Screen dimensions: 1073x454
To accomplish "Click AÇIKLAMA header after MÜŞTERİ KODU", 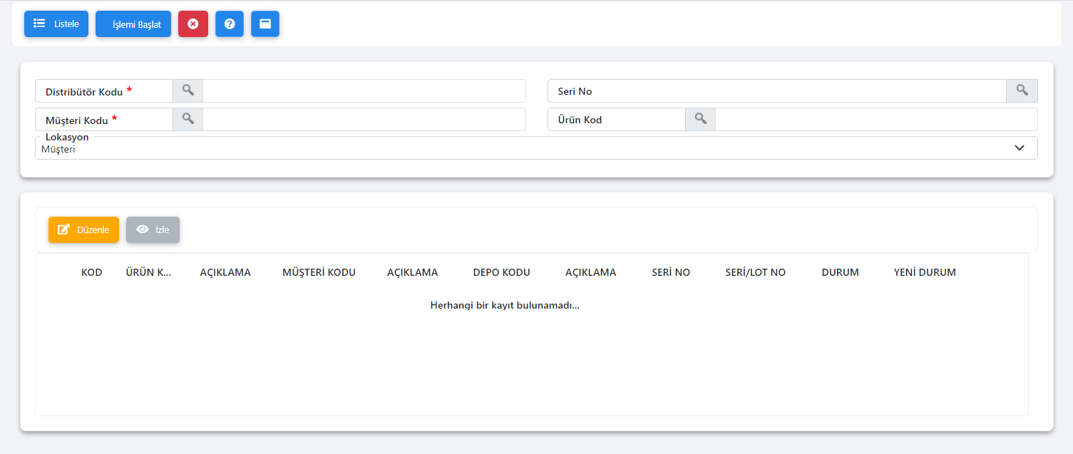I will 412,272.
